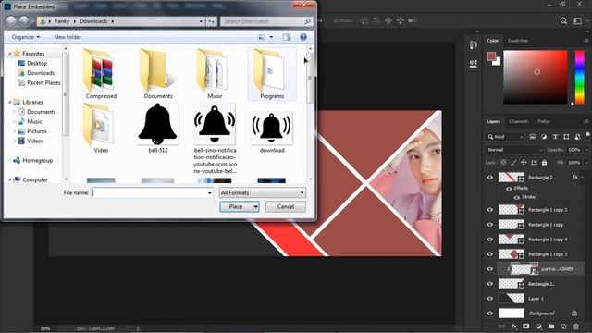Collapse the Favorites tree section

[10, 54]
